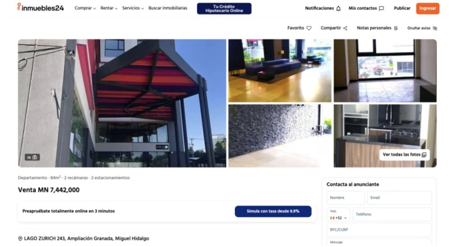Click the Publicar menu link
458x247 pixels.
pyautogui.click(x=402, y=9)
